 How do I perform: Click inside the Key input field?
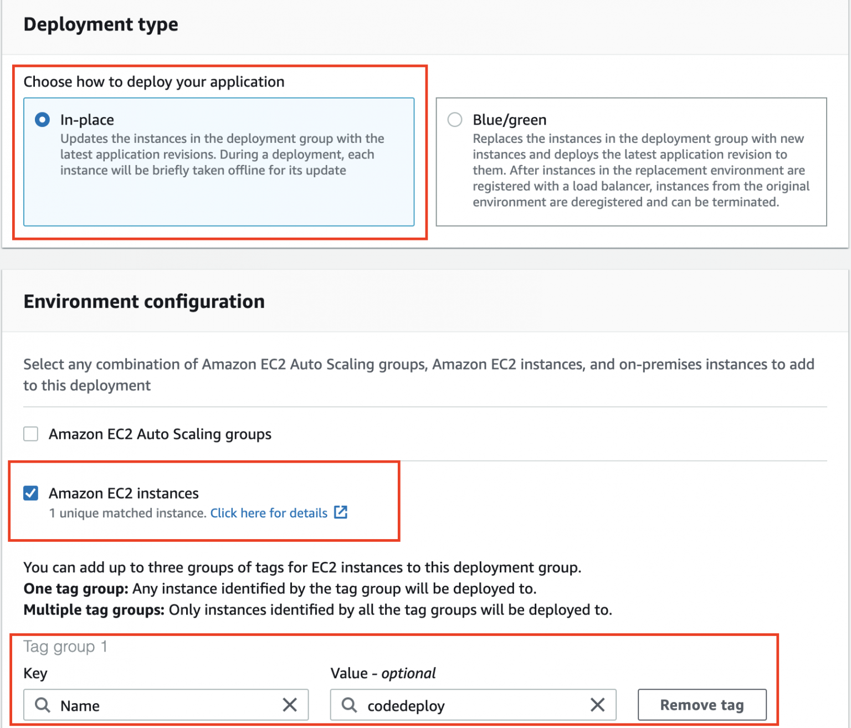155,705
